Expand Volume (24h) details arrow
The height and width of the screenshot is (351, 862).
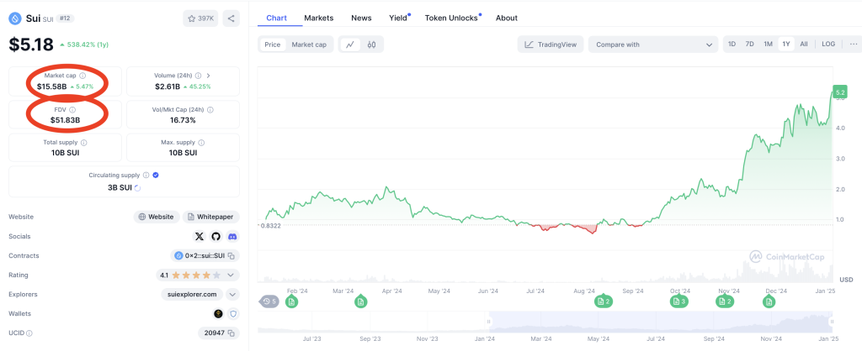tap(209, 76)
